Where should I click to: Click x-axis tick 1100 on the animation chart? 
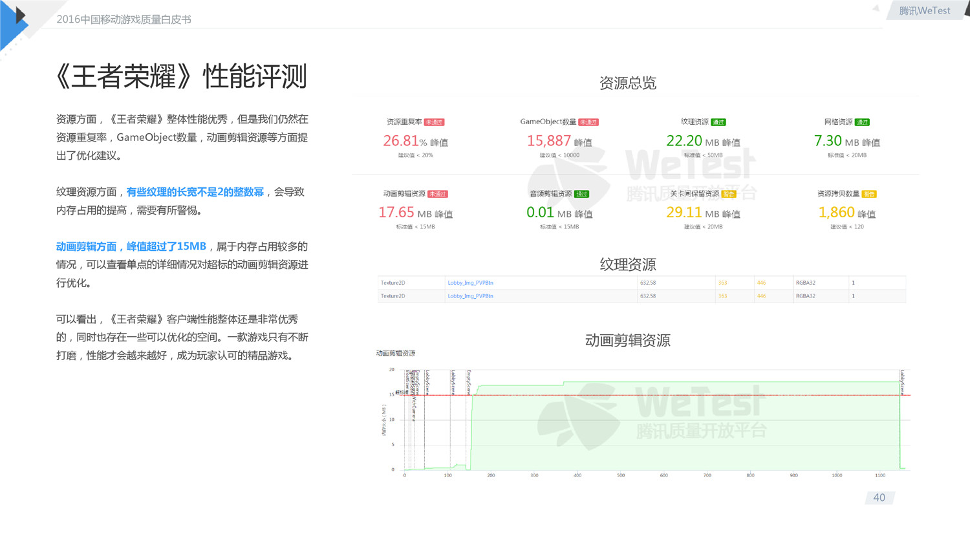pos(880,475)
